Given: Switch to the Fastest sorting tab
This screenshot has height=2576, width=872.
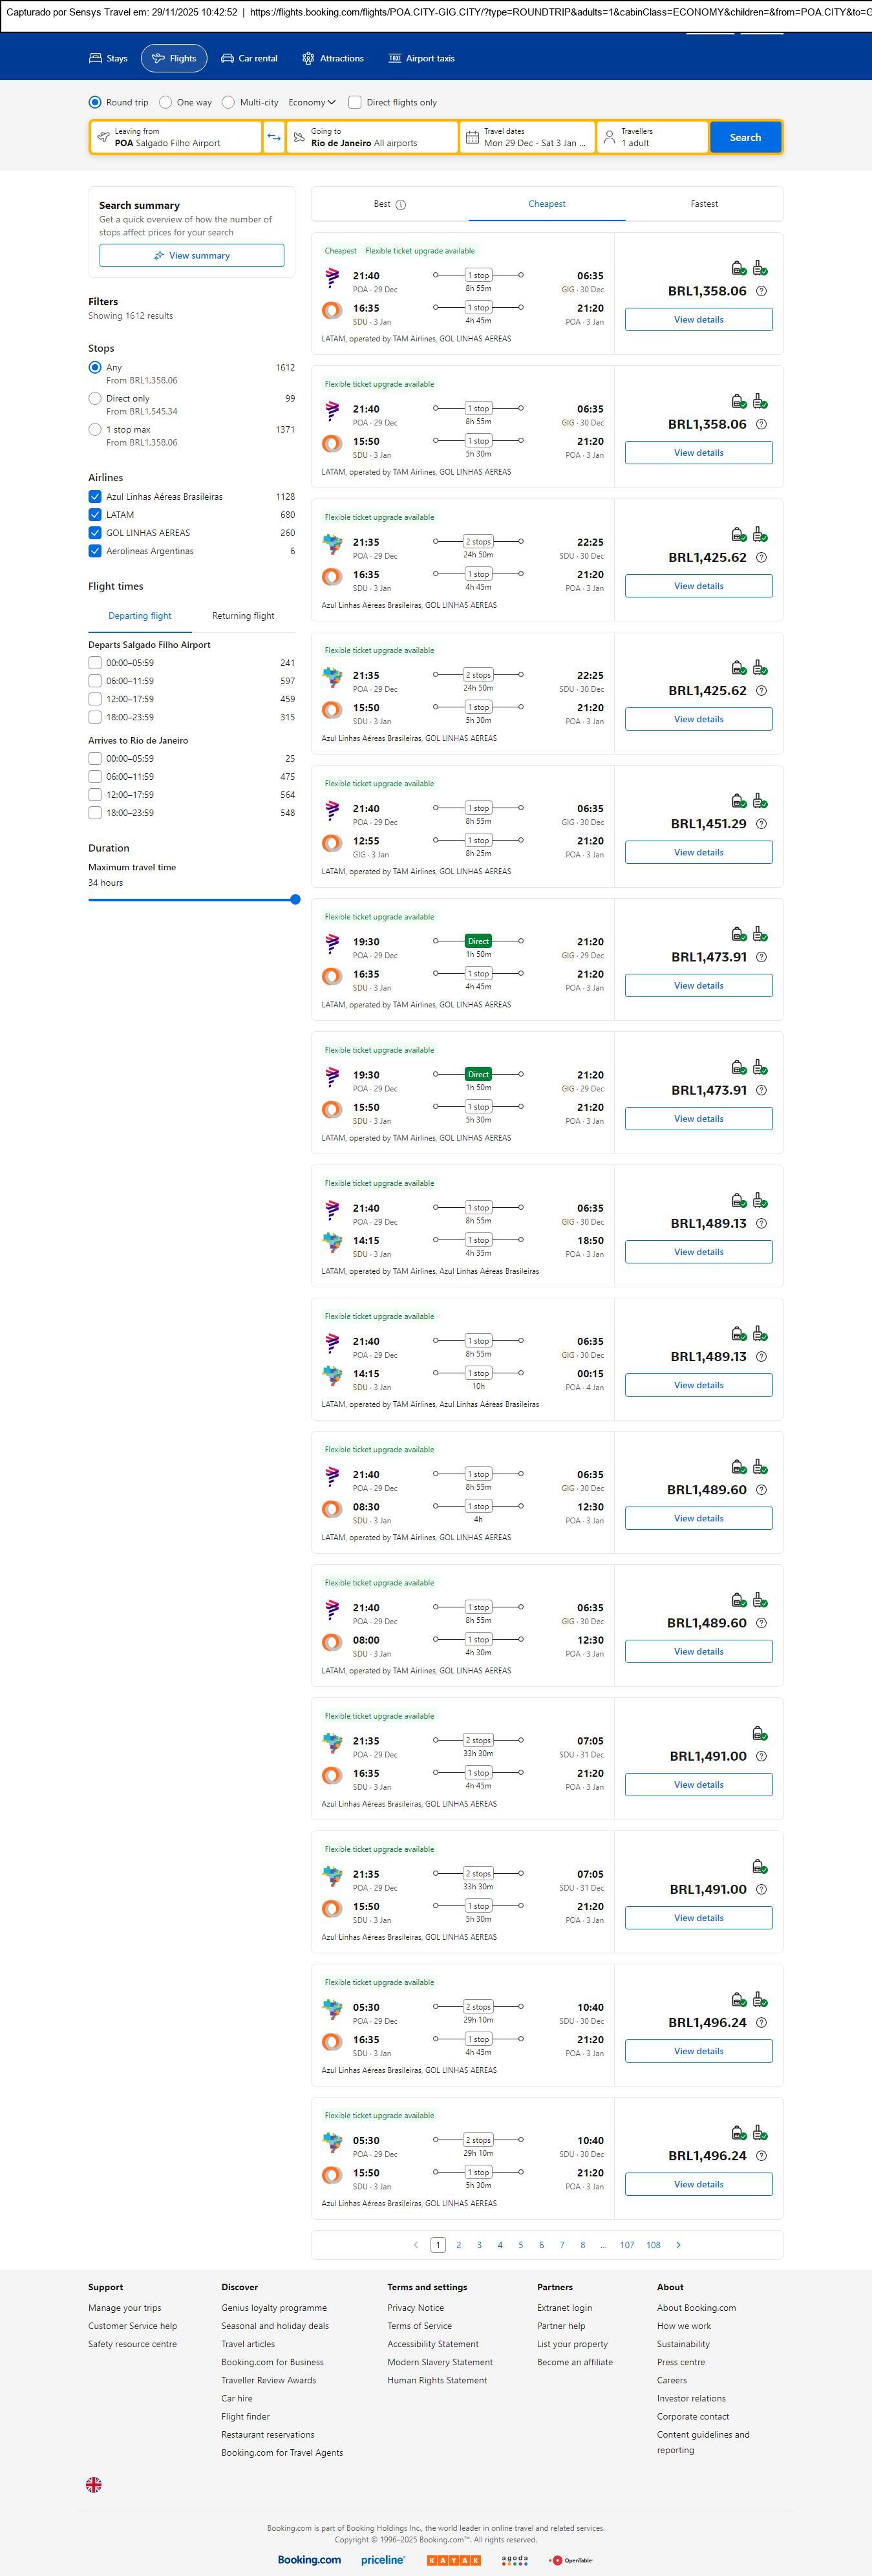Looking at the screenshot, I should [x=704, y=204].
